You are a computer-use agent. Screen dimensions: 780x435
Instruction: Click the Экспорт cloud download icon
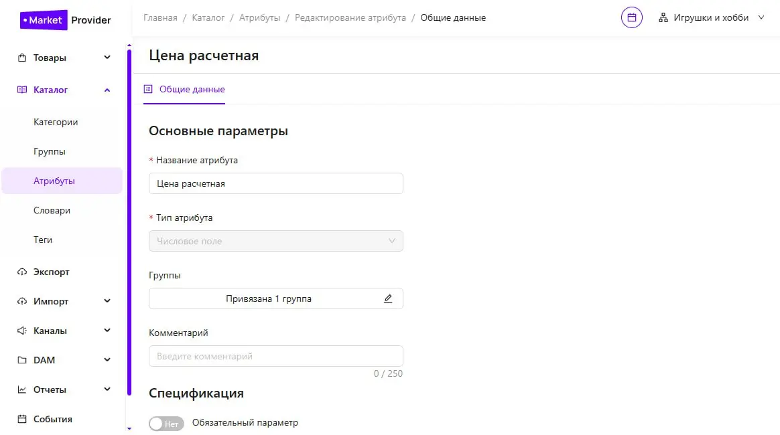22,272
